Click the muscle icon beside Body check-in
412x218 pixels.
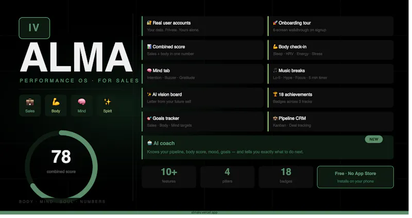275,47
